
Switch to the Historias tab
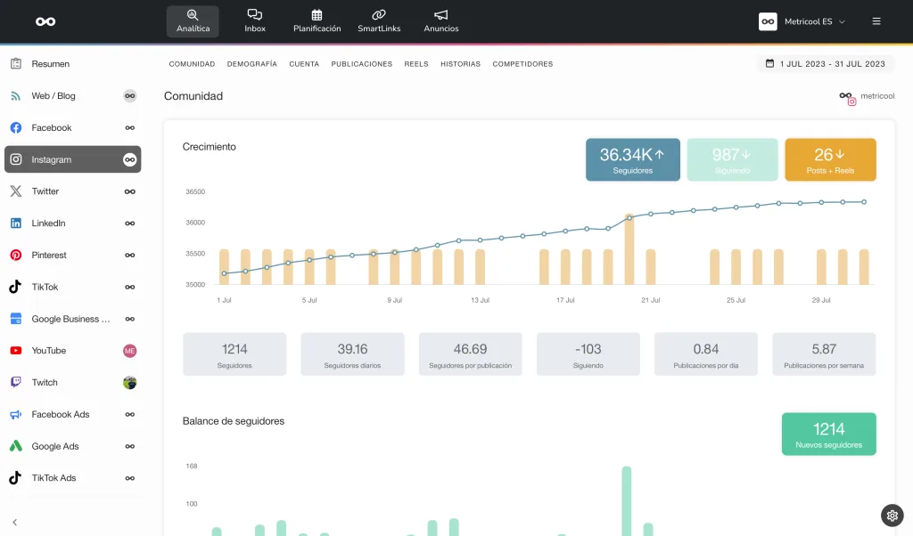click(461, 64)
